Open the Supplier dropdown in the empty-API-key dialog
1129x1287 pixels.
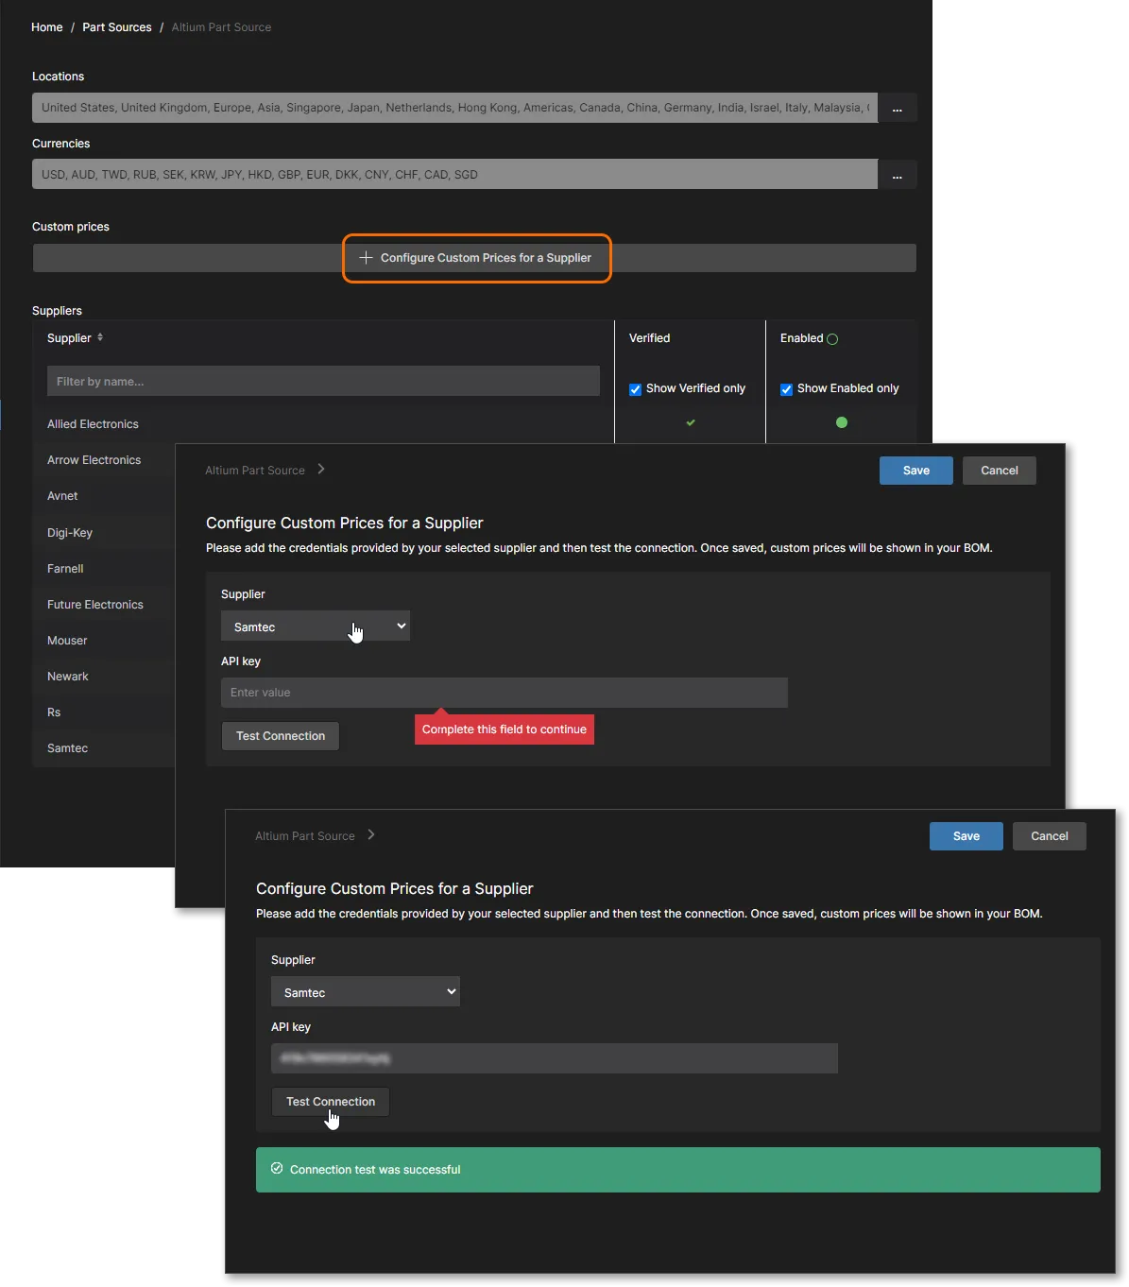[316, 626]
